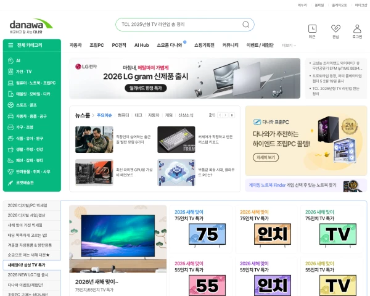370x296 pixels.
Task: Open the green TV 75인치 deal card
Action: tap(332, 229)
